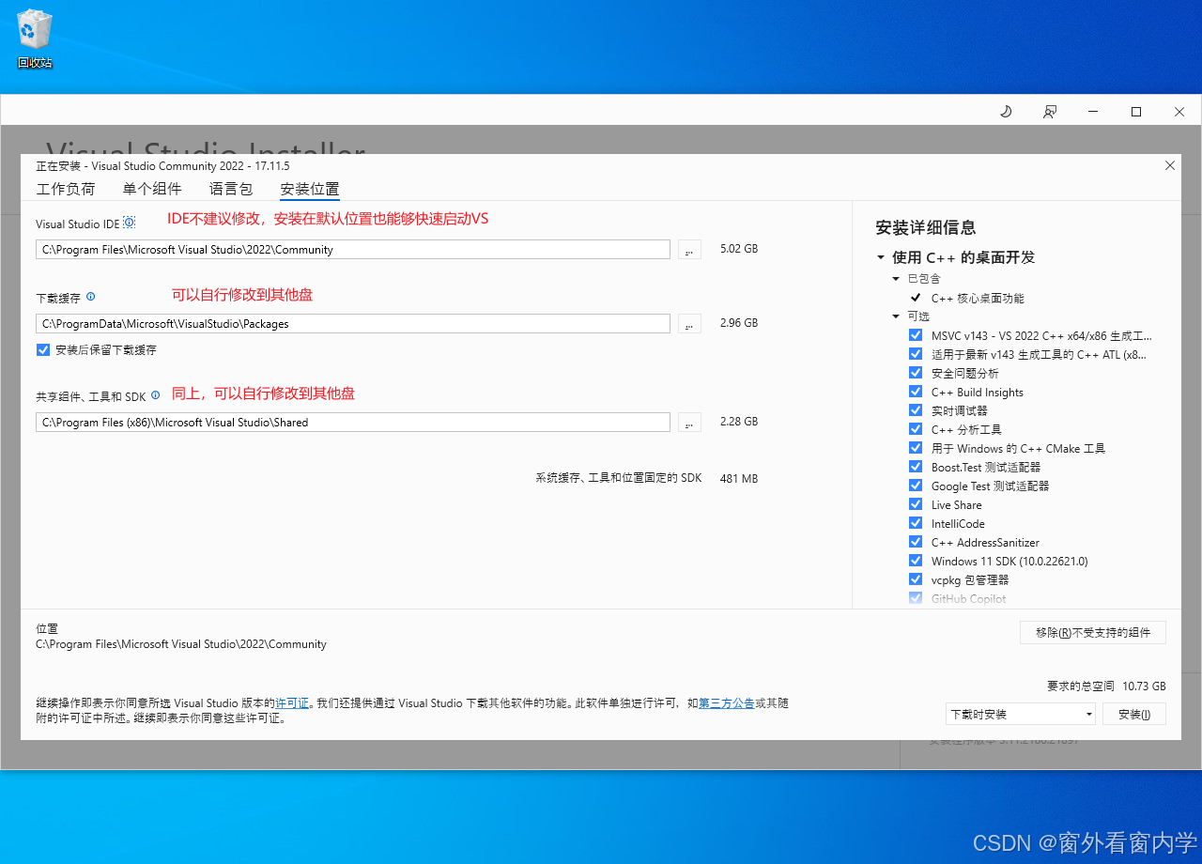Switch to 单个组件 tab
The height and width of the screenshot is (864, 1202).
152,189
